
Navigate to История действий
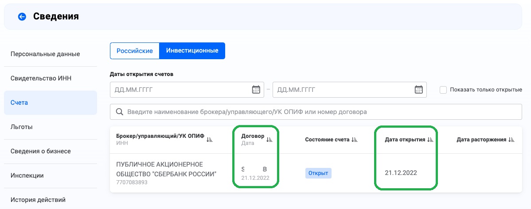(x=38, y=199)
